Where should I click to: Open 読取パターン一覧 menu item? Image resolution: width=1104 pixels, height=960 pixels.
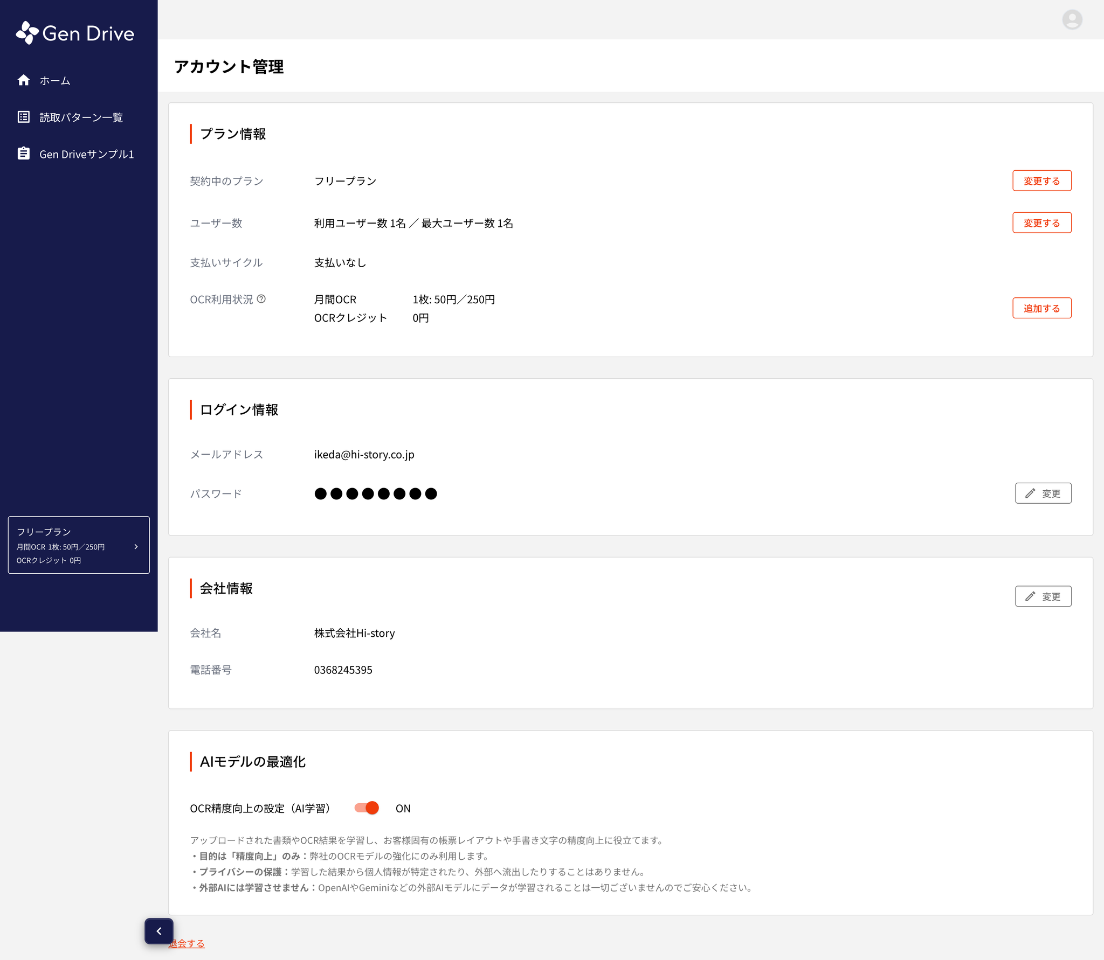click(81, 117)
